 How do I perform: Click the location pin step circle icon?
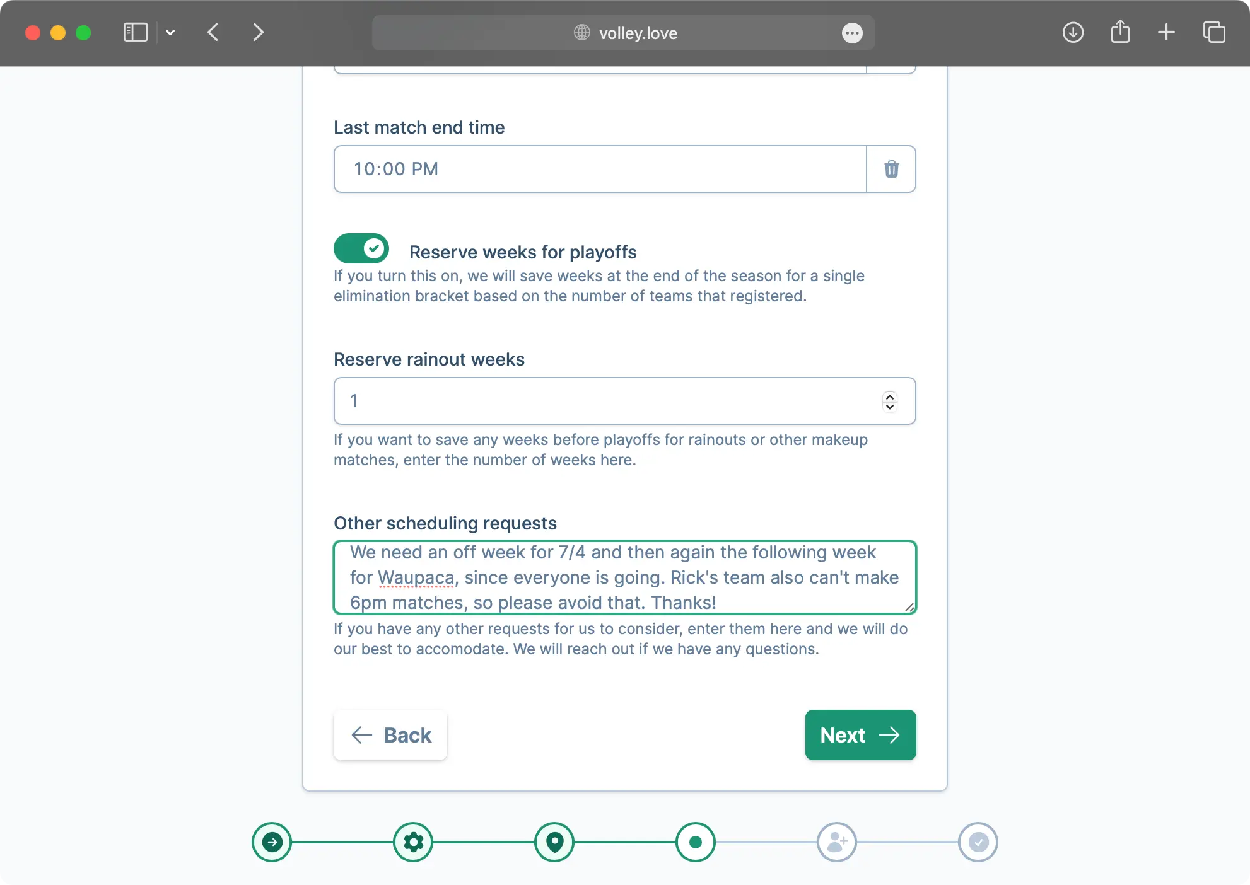(554, 842)
